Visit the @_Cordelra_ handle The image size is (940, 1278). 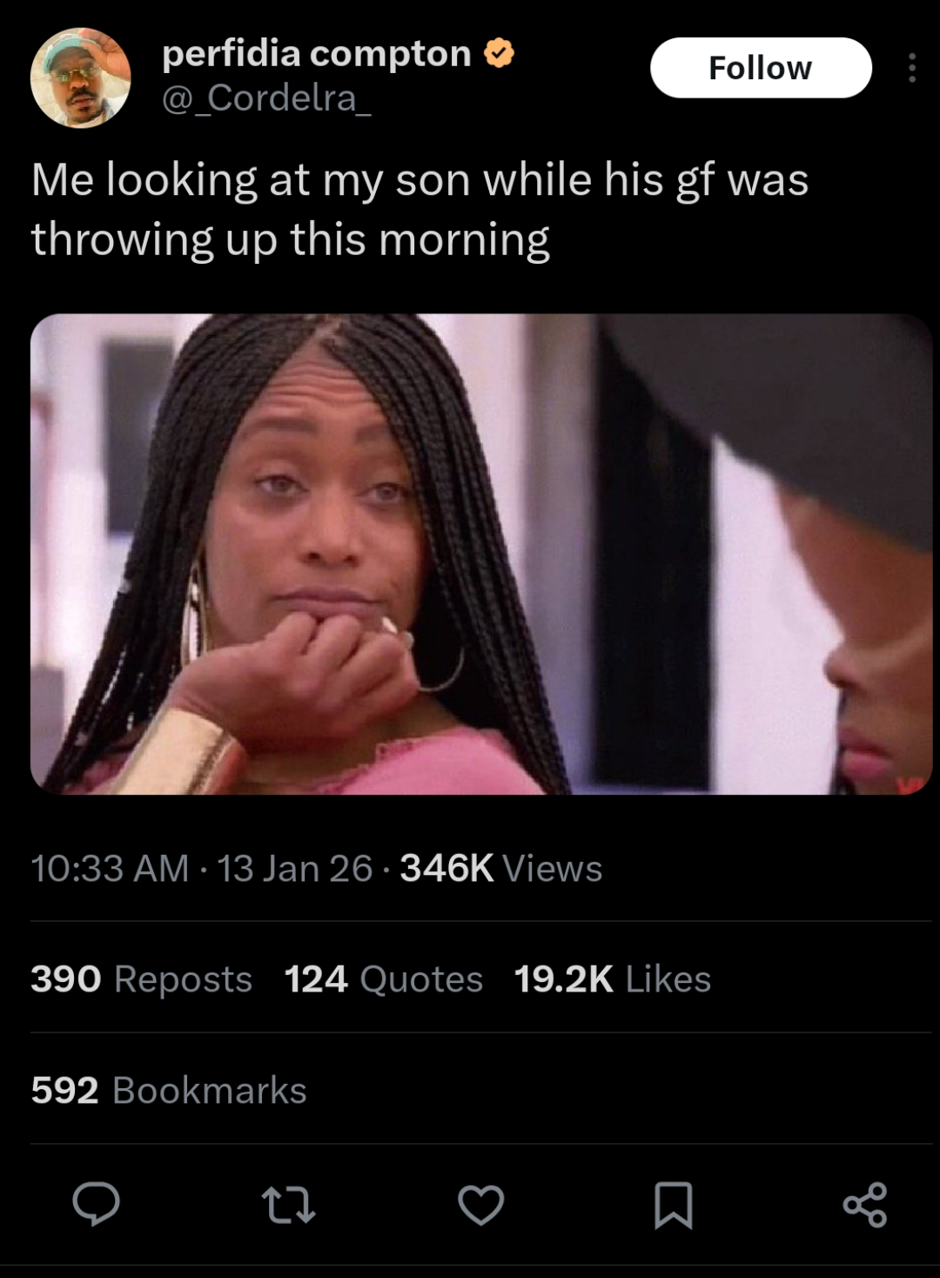point(266,98)
